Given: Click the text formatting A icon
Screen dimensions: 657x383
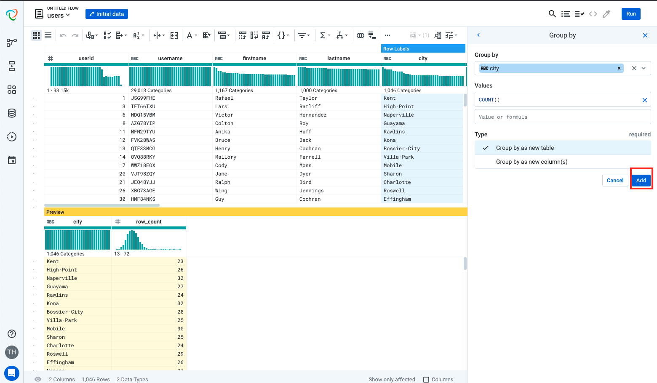Looking at the screenshot, I should click(x=189, y=35).
